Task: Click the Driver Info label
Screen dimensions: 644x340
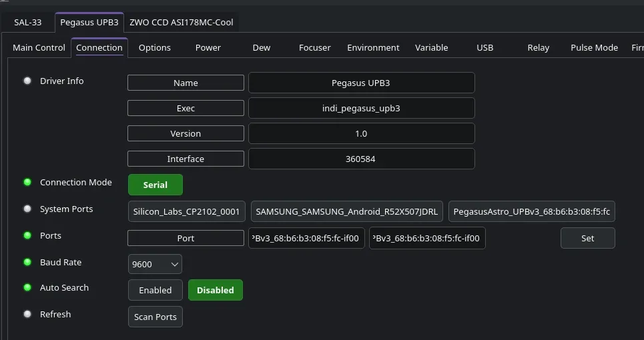Action: (61, 81)
